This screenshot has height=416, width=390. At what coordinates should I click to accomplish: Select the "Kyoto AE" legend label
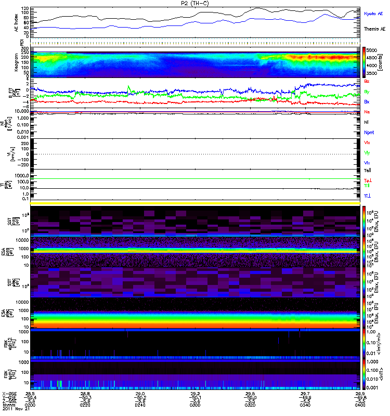pos(373,14)
